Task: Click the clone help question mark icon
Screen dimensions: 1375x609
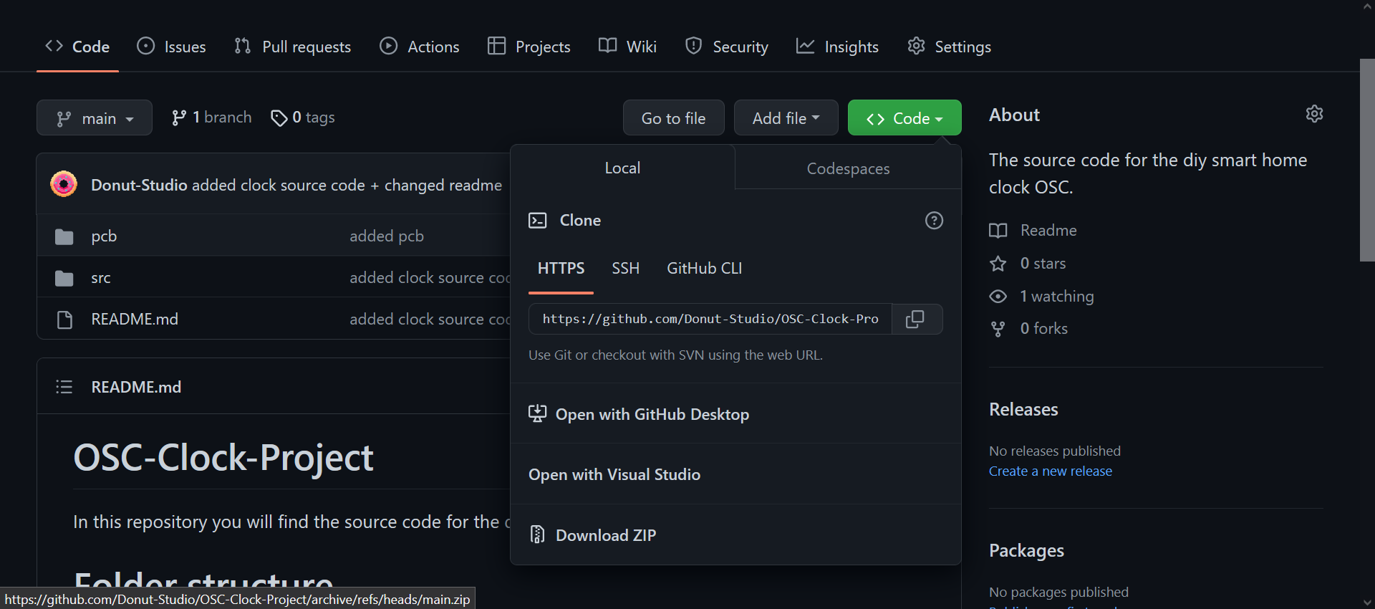Action: pos(934,220)
